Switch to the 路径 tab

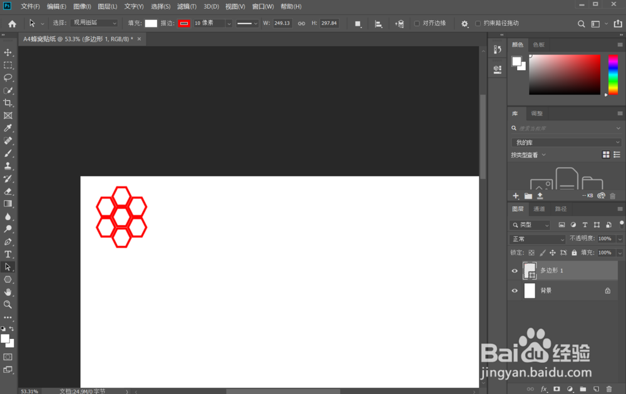pos(560,209)
